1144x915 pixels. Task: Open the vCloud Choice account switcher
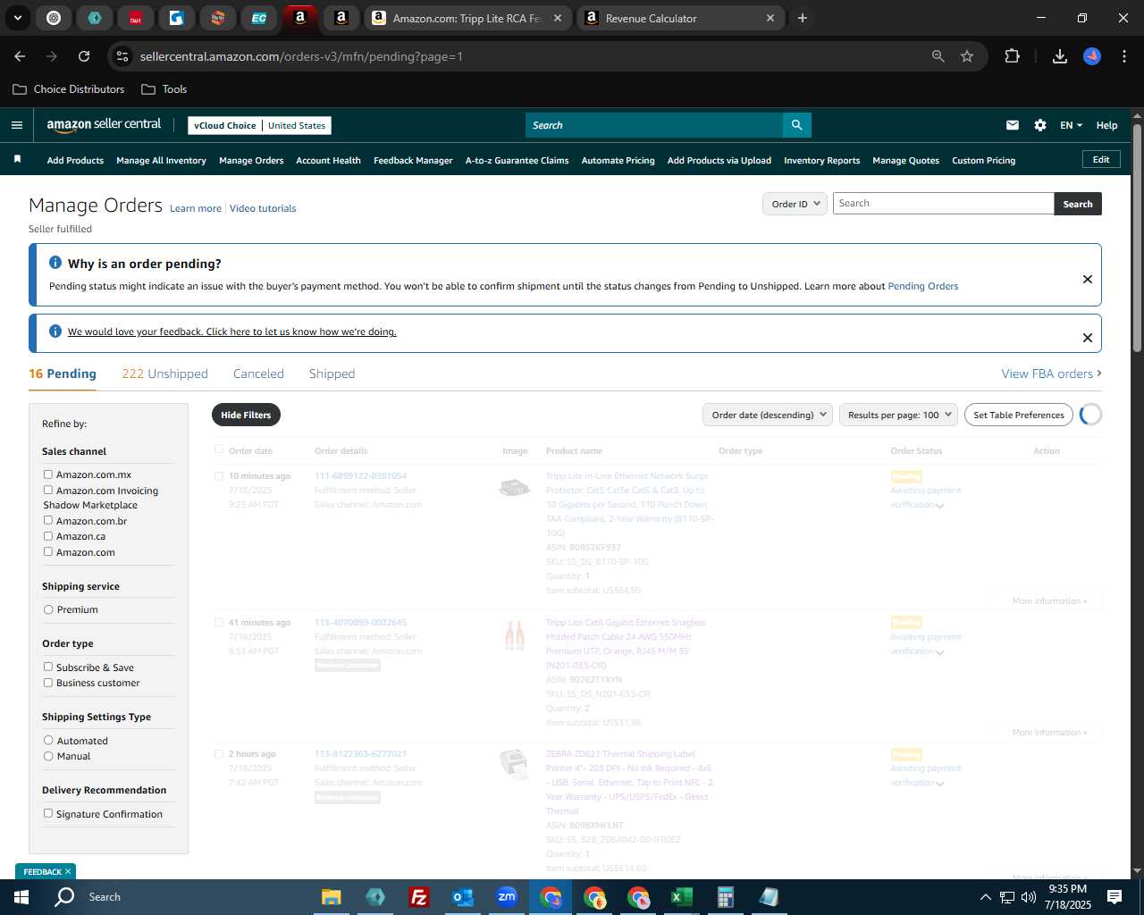coord(259,125)
